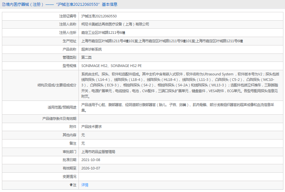Click the structure description paragraph starting 系统由主机

[180, 85]
